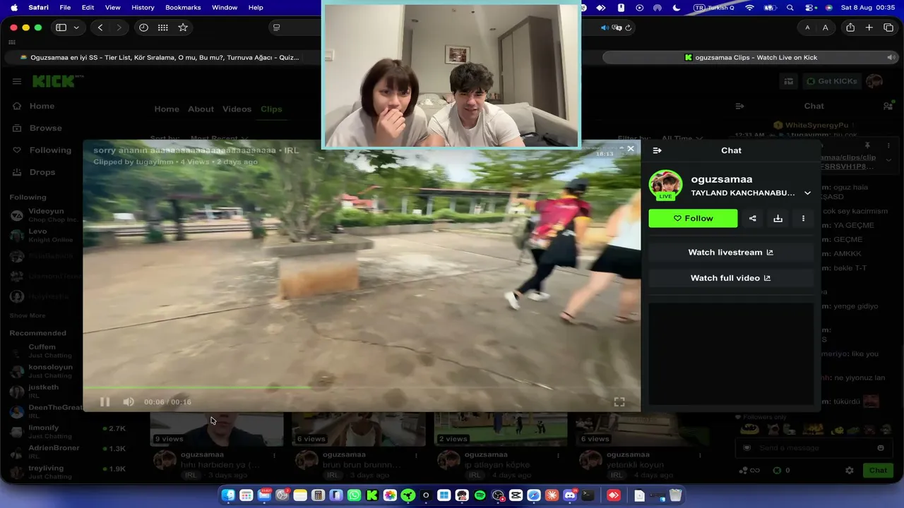
Task: Open Home in the Kick sidebar
Action: (42, 106)
